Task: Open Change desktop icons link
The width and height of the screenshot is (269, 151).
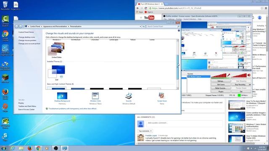Action: click(26, 37)
